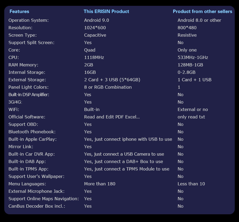The height and width of the screenshot is (222, 239).
Task: Click the 128MB-1GB RAM value
Action: click(190, 65)
